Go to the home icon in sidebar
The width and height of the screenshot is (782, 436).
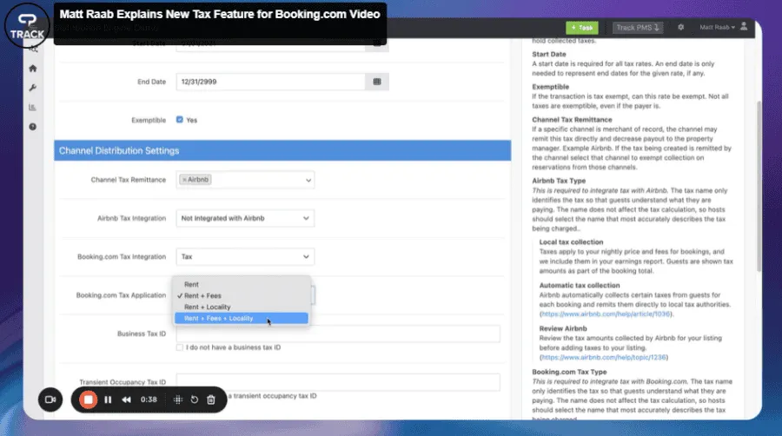click(x=33, y=69)
